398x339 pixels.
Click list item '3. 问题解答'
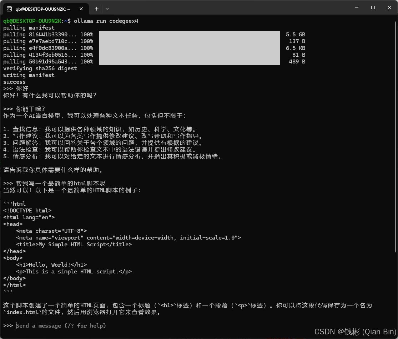(x=103, y=143)
